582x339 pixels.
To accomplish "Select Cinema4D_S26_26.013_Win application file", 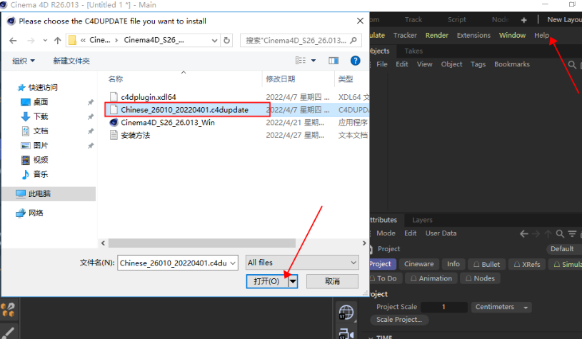I will coord(168,122).
